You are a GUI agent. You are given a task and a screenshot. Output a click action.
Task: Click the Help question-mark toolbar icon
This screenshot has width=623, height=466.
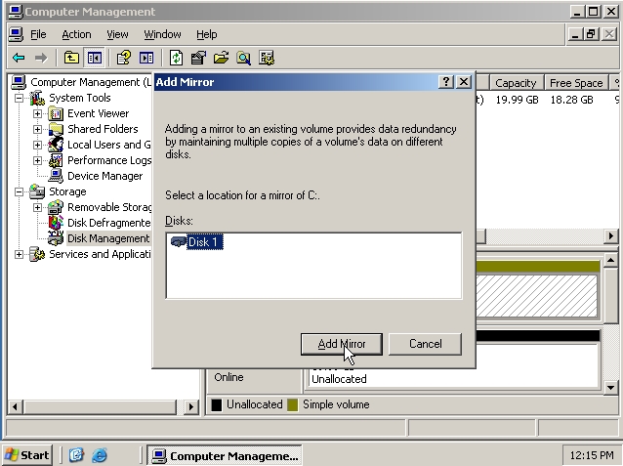(124, 58)
